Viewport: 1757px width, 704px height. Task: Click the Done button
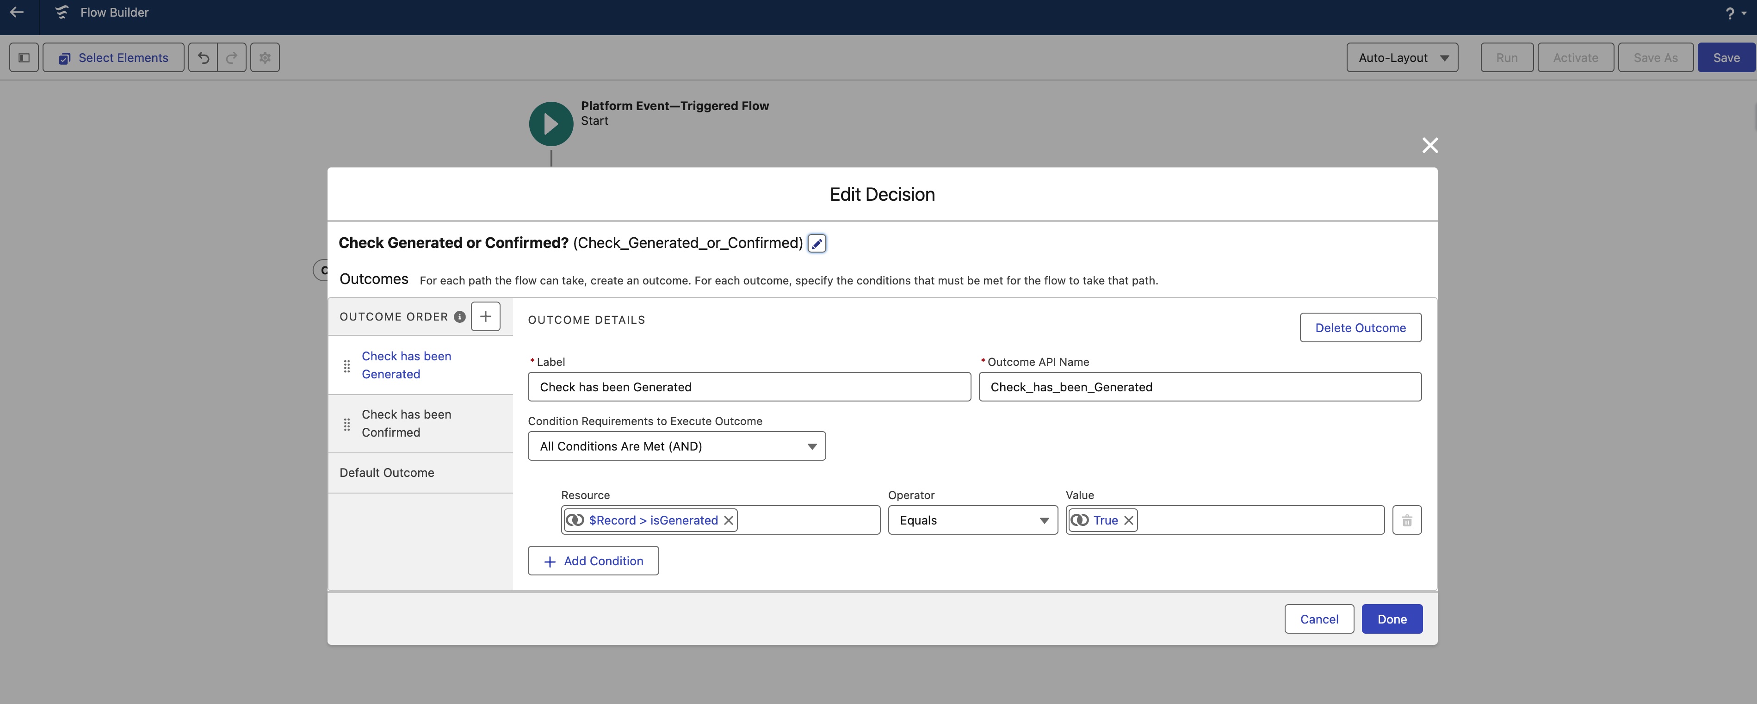[1392, 619]
